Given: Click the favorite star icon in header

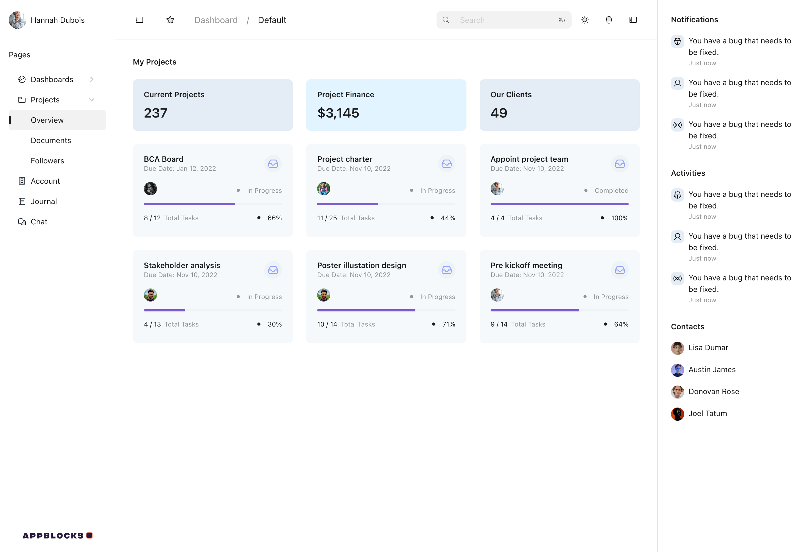Looking at the screenshot, I should (x=170, y=20).
